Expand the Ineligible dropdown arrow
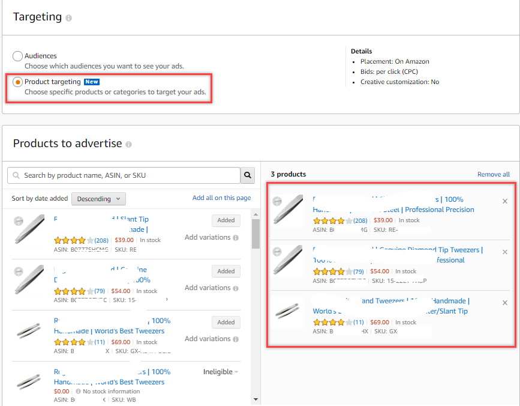This screenshot has width=520, height=406. pyautogui.click(x=236, y=372)
